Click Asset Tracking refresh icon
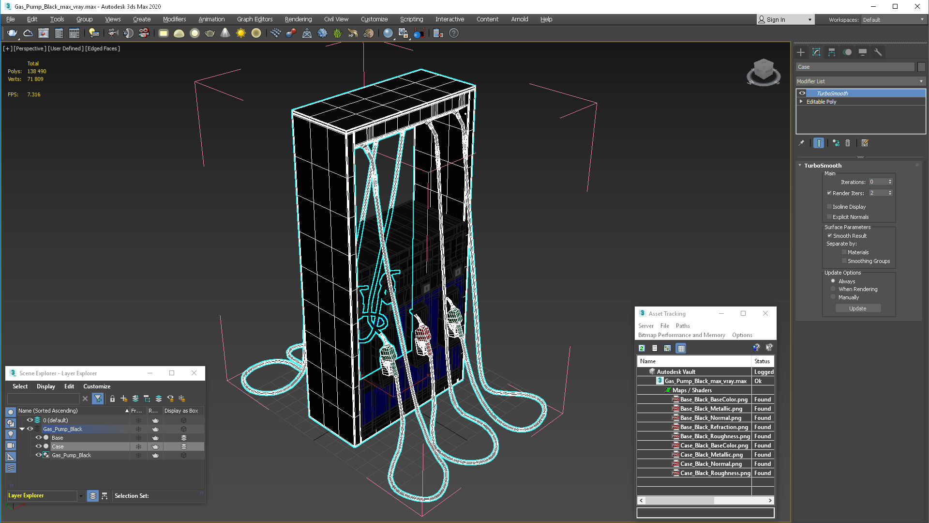Screen dimensions: 929x523 click(x=642, y=348)
